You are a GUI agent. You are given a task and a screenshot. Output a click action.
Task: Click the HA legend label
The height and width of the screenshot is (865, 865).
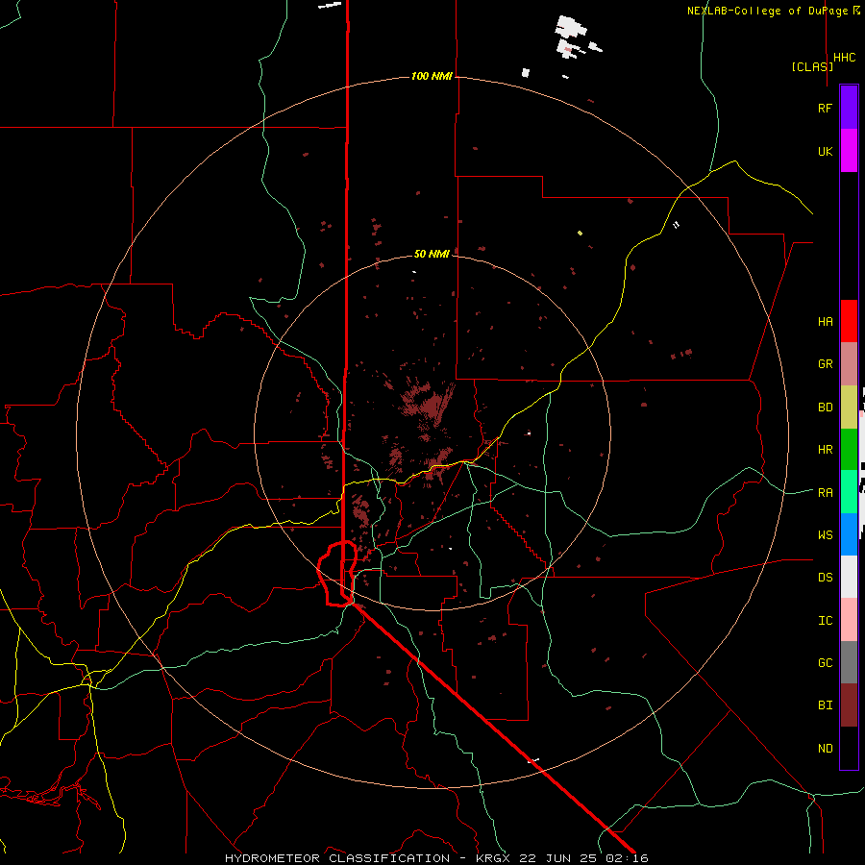826,321
